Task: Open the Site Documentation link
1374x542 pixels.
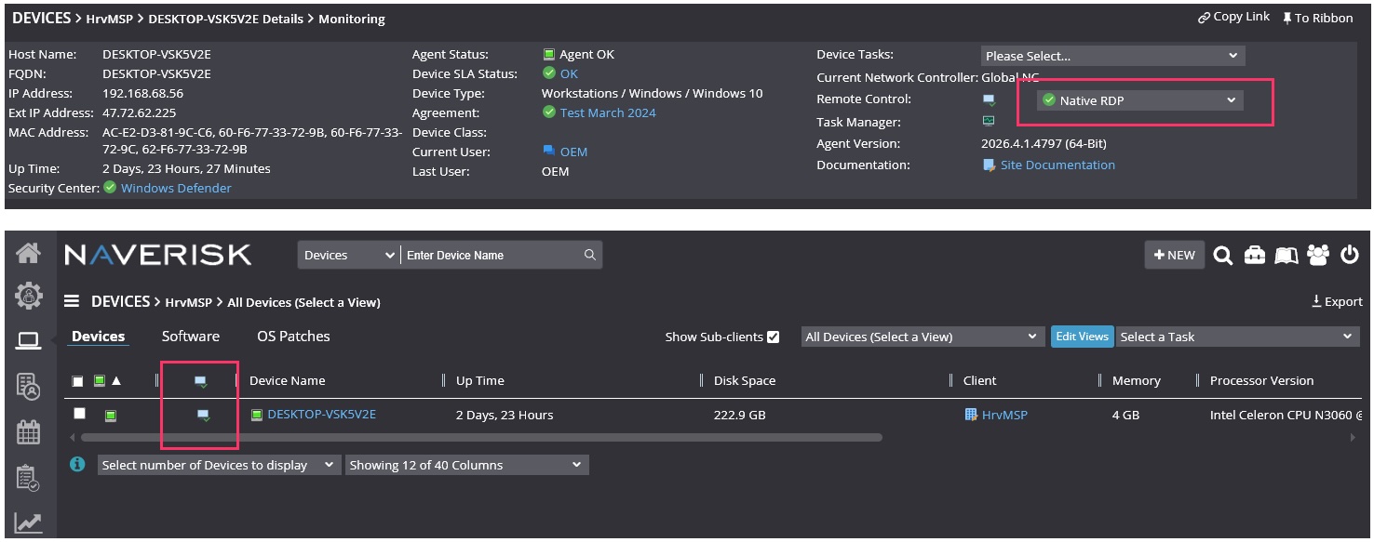Action: click(1057, 165)
